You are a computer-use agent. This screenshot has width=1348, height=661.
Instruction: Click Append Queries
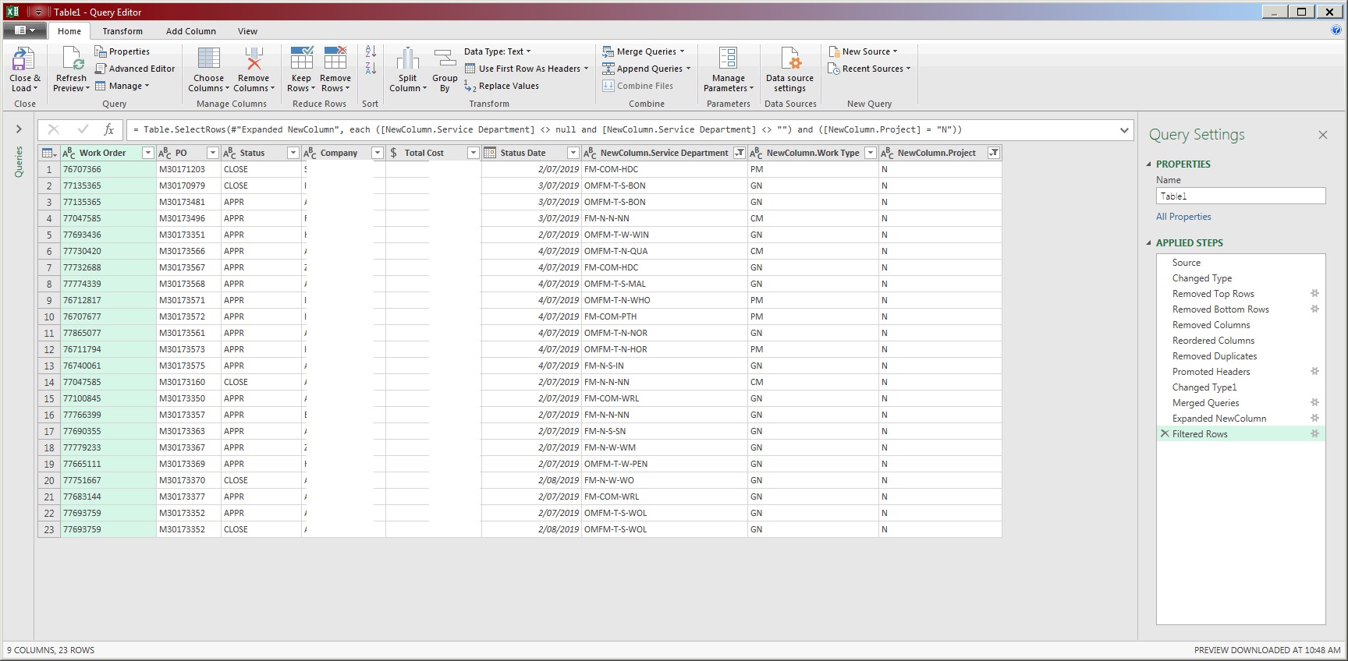[x=646, y=69]
